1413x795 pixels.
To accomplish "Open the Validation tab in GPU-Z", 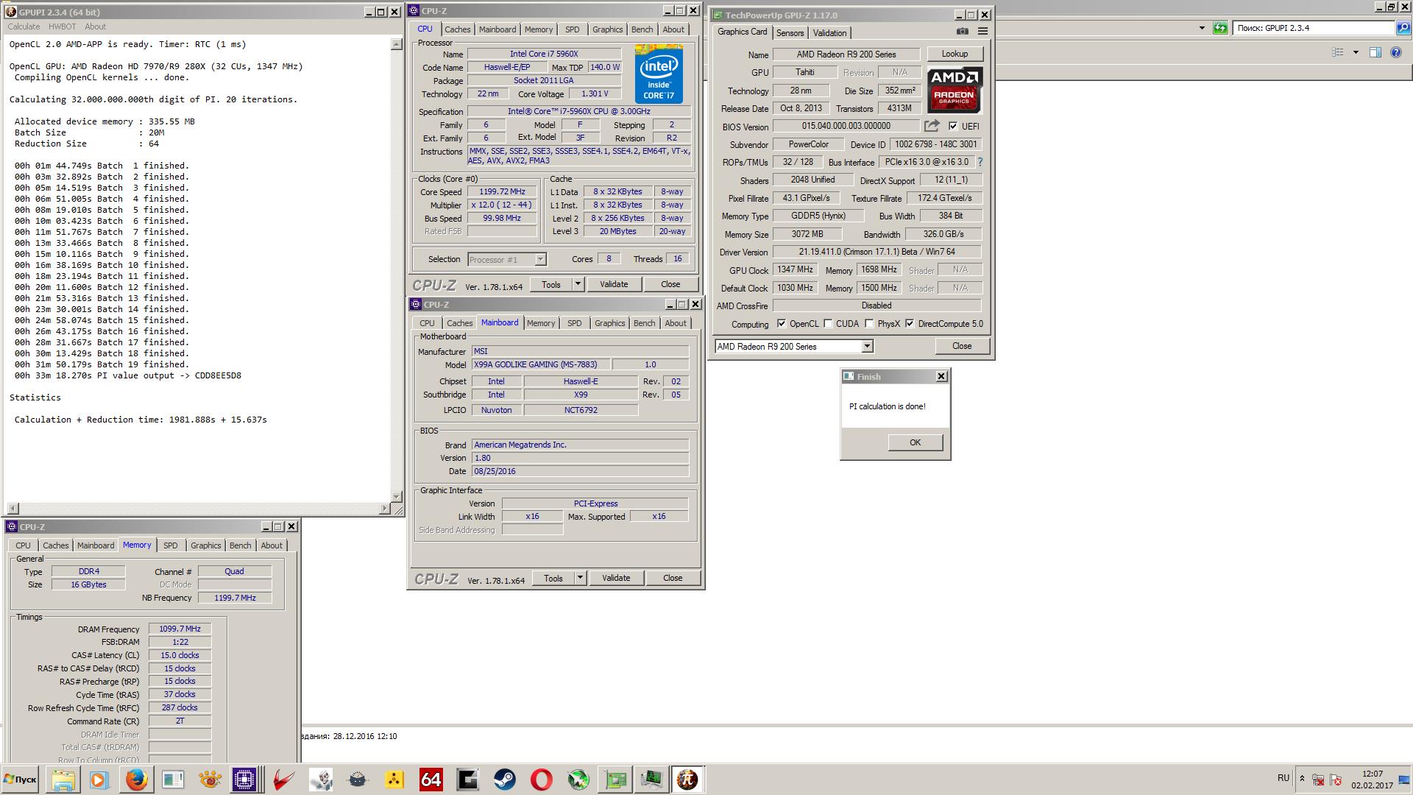I will click(x=829, y=32).
